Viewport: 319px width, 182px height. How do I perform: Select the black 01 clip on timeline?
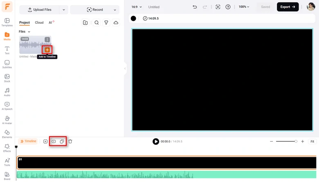pos(167,163)
